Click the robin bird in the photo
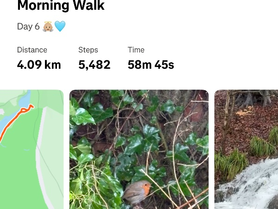 coord(138,191)
